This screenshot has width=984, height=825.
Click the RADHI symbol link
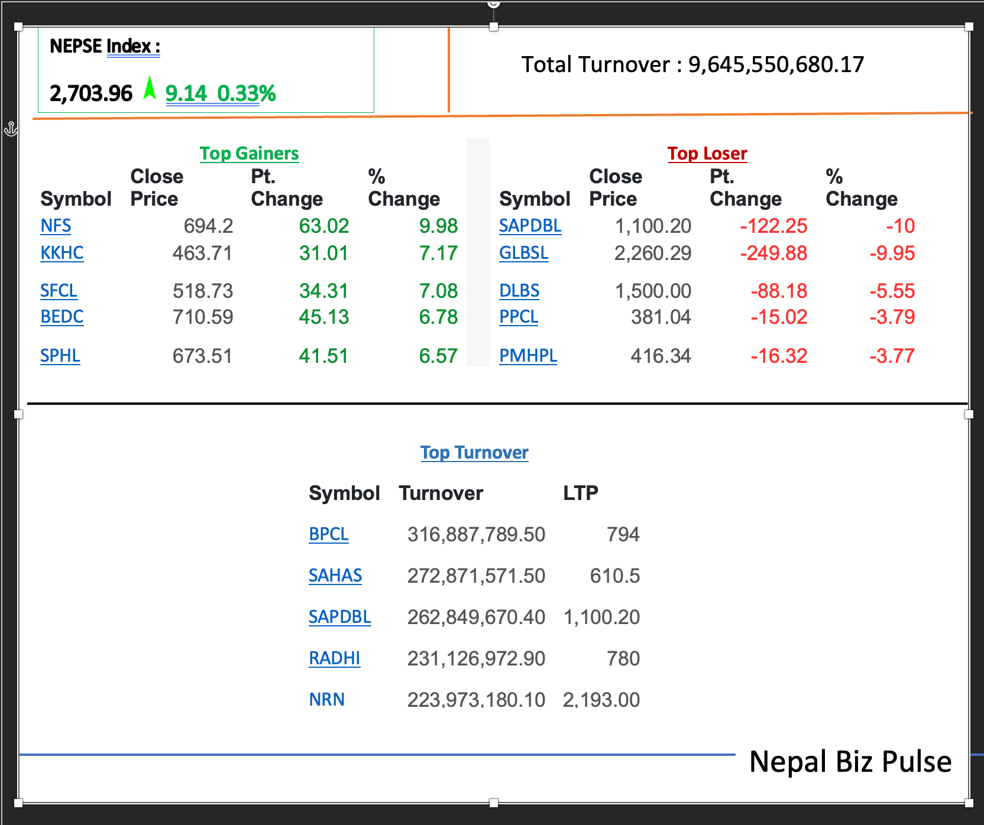[334, 658]
